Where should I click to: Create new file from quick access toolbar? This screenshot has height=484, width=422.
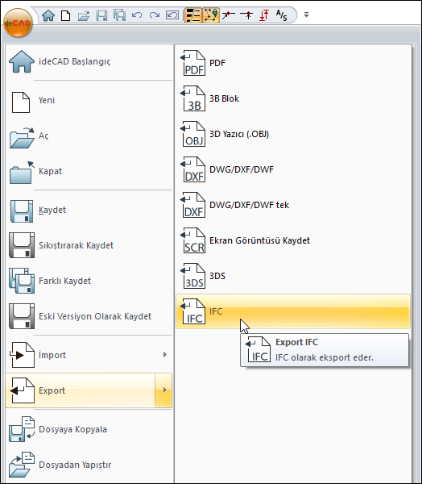click(x=65, y=15)
